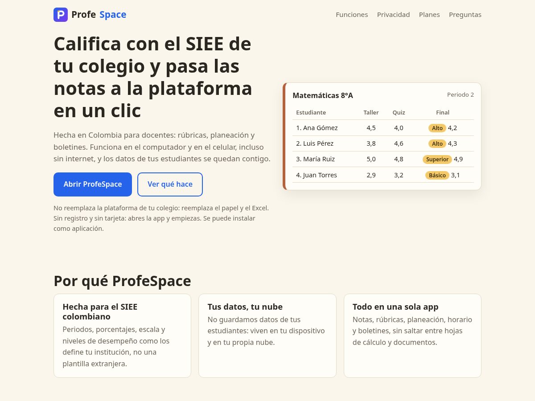Click the Taller column header
This screenshot has height=401, width=535.
tap(371, 112)
